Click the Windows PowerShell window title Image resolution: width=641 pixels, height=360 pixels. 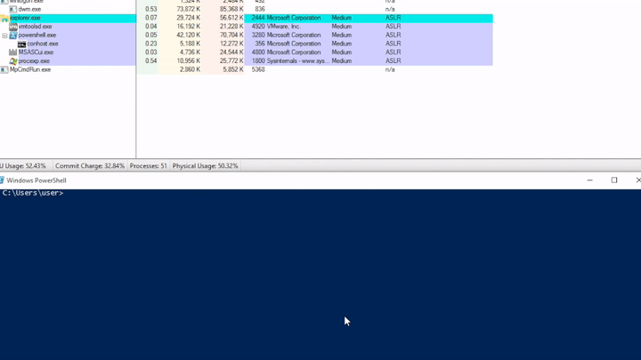[x=37, y=180]
